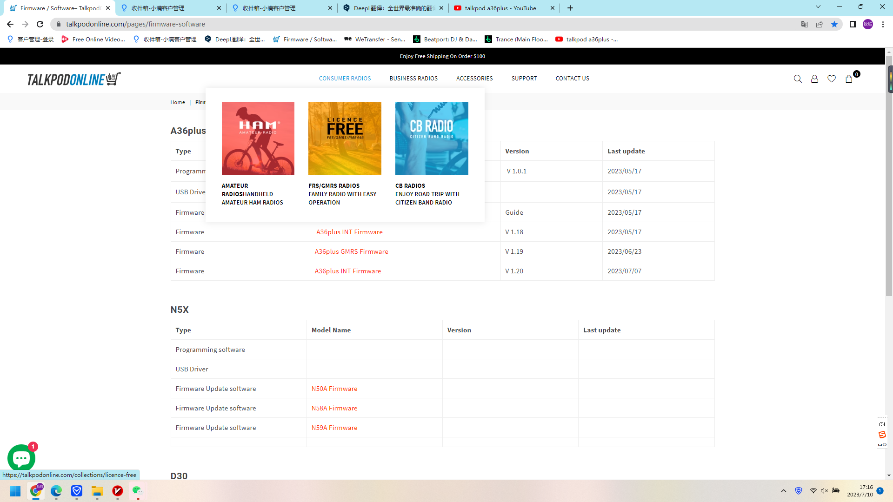Screen dimensions: 893x502
Task: Click the browser forward arrow
Action: pos(25,24)
